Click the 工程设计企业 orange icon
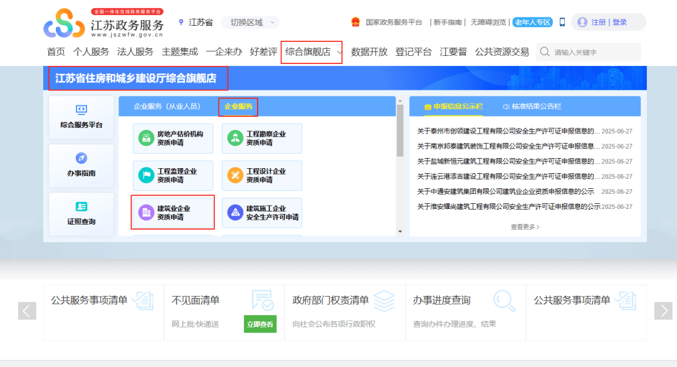The image size is (677, 367). pyautogui.click(x=235, y=175)
